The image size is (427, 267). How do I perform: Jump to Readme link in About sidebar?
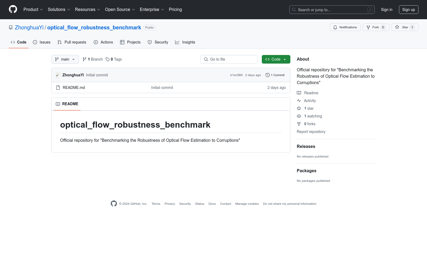pyautogui.click(x=311, y=93)
